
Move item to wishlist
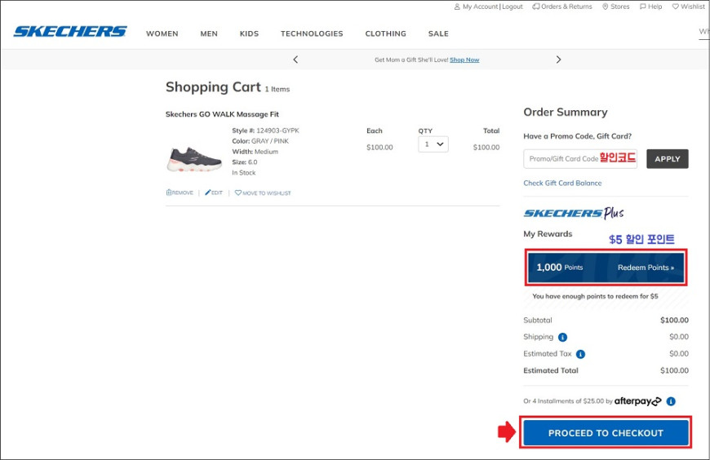pos(263,192)
